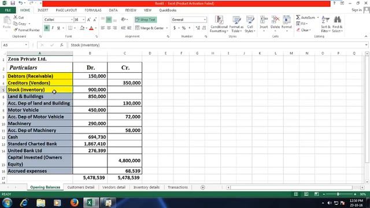370x208 pixels.
Task: Select cell containing Land & Buildings
Action: click(x=40, y=96)
